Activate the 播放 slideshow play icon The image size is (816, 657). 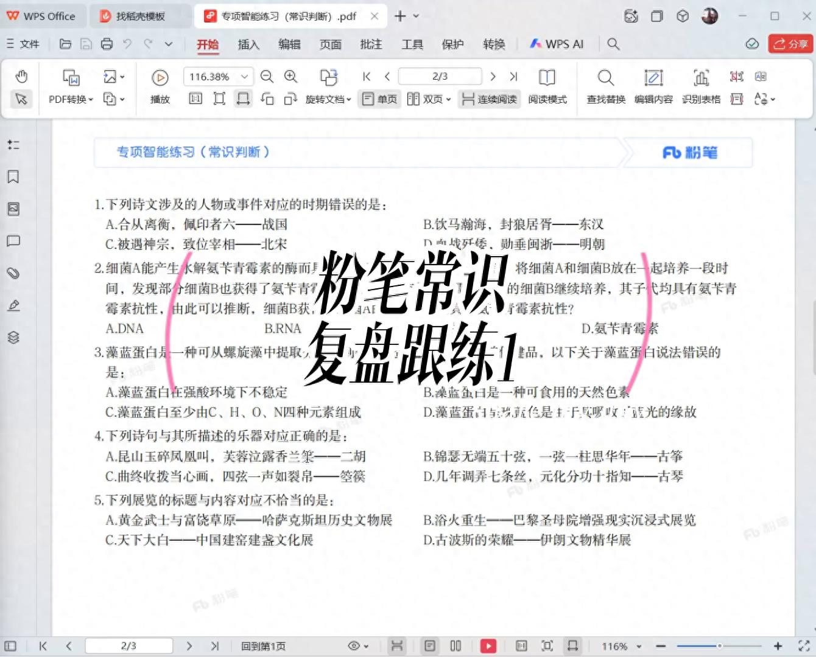pyautogui.click(x=160, y=78)
